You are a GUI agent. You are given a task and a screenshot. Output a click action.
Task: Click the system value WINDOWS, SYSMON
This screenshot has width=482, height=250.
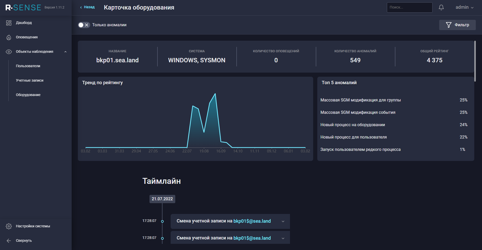[197, 60]
